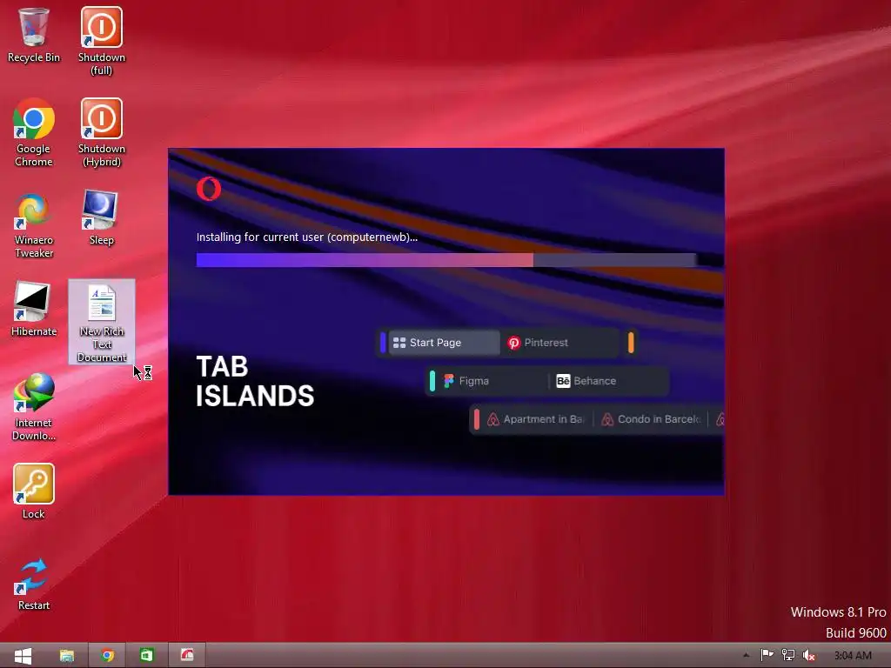Click the Condo in Barcelo tab
Viewport: 891px width, 668px height.
pos(651,419)
